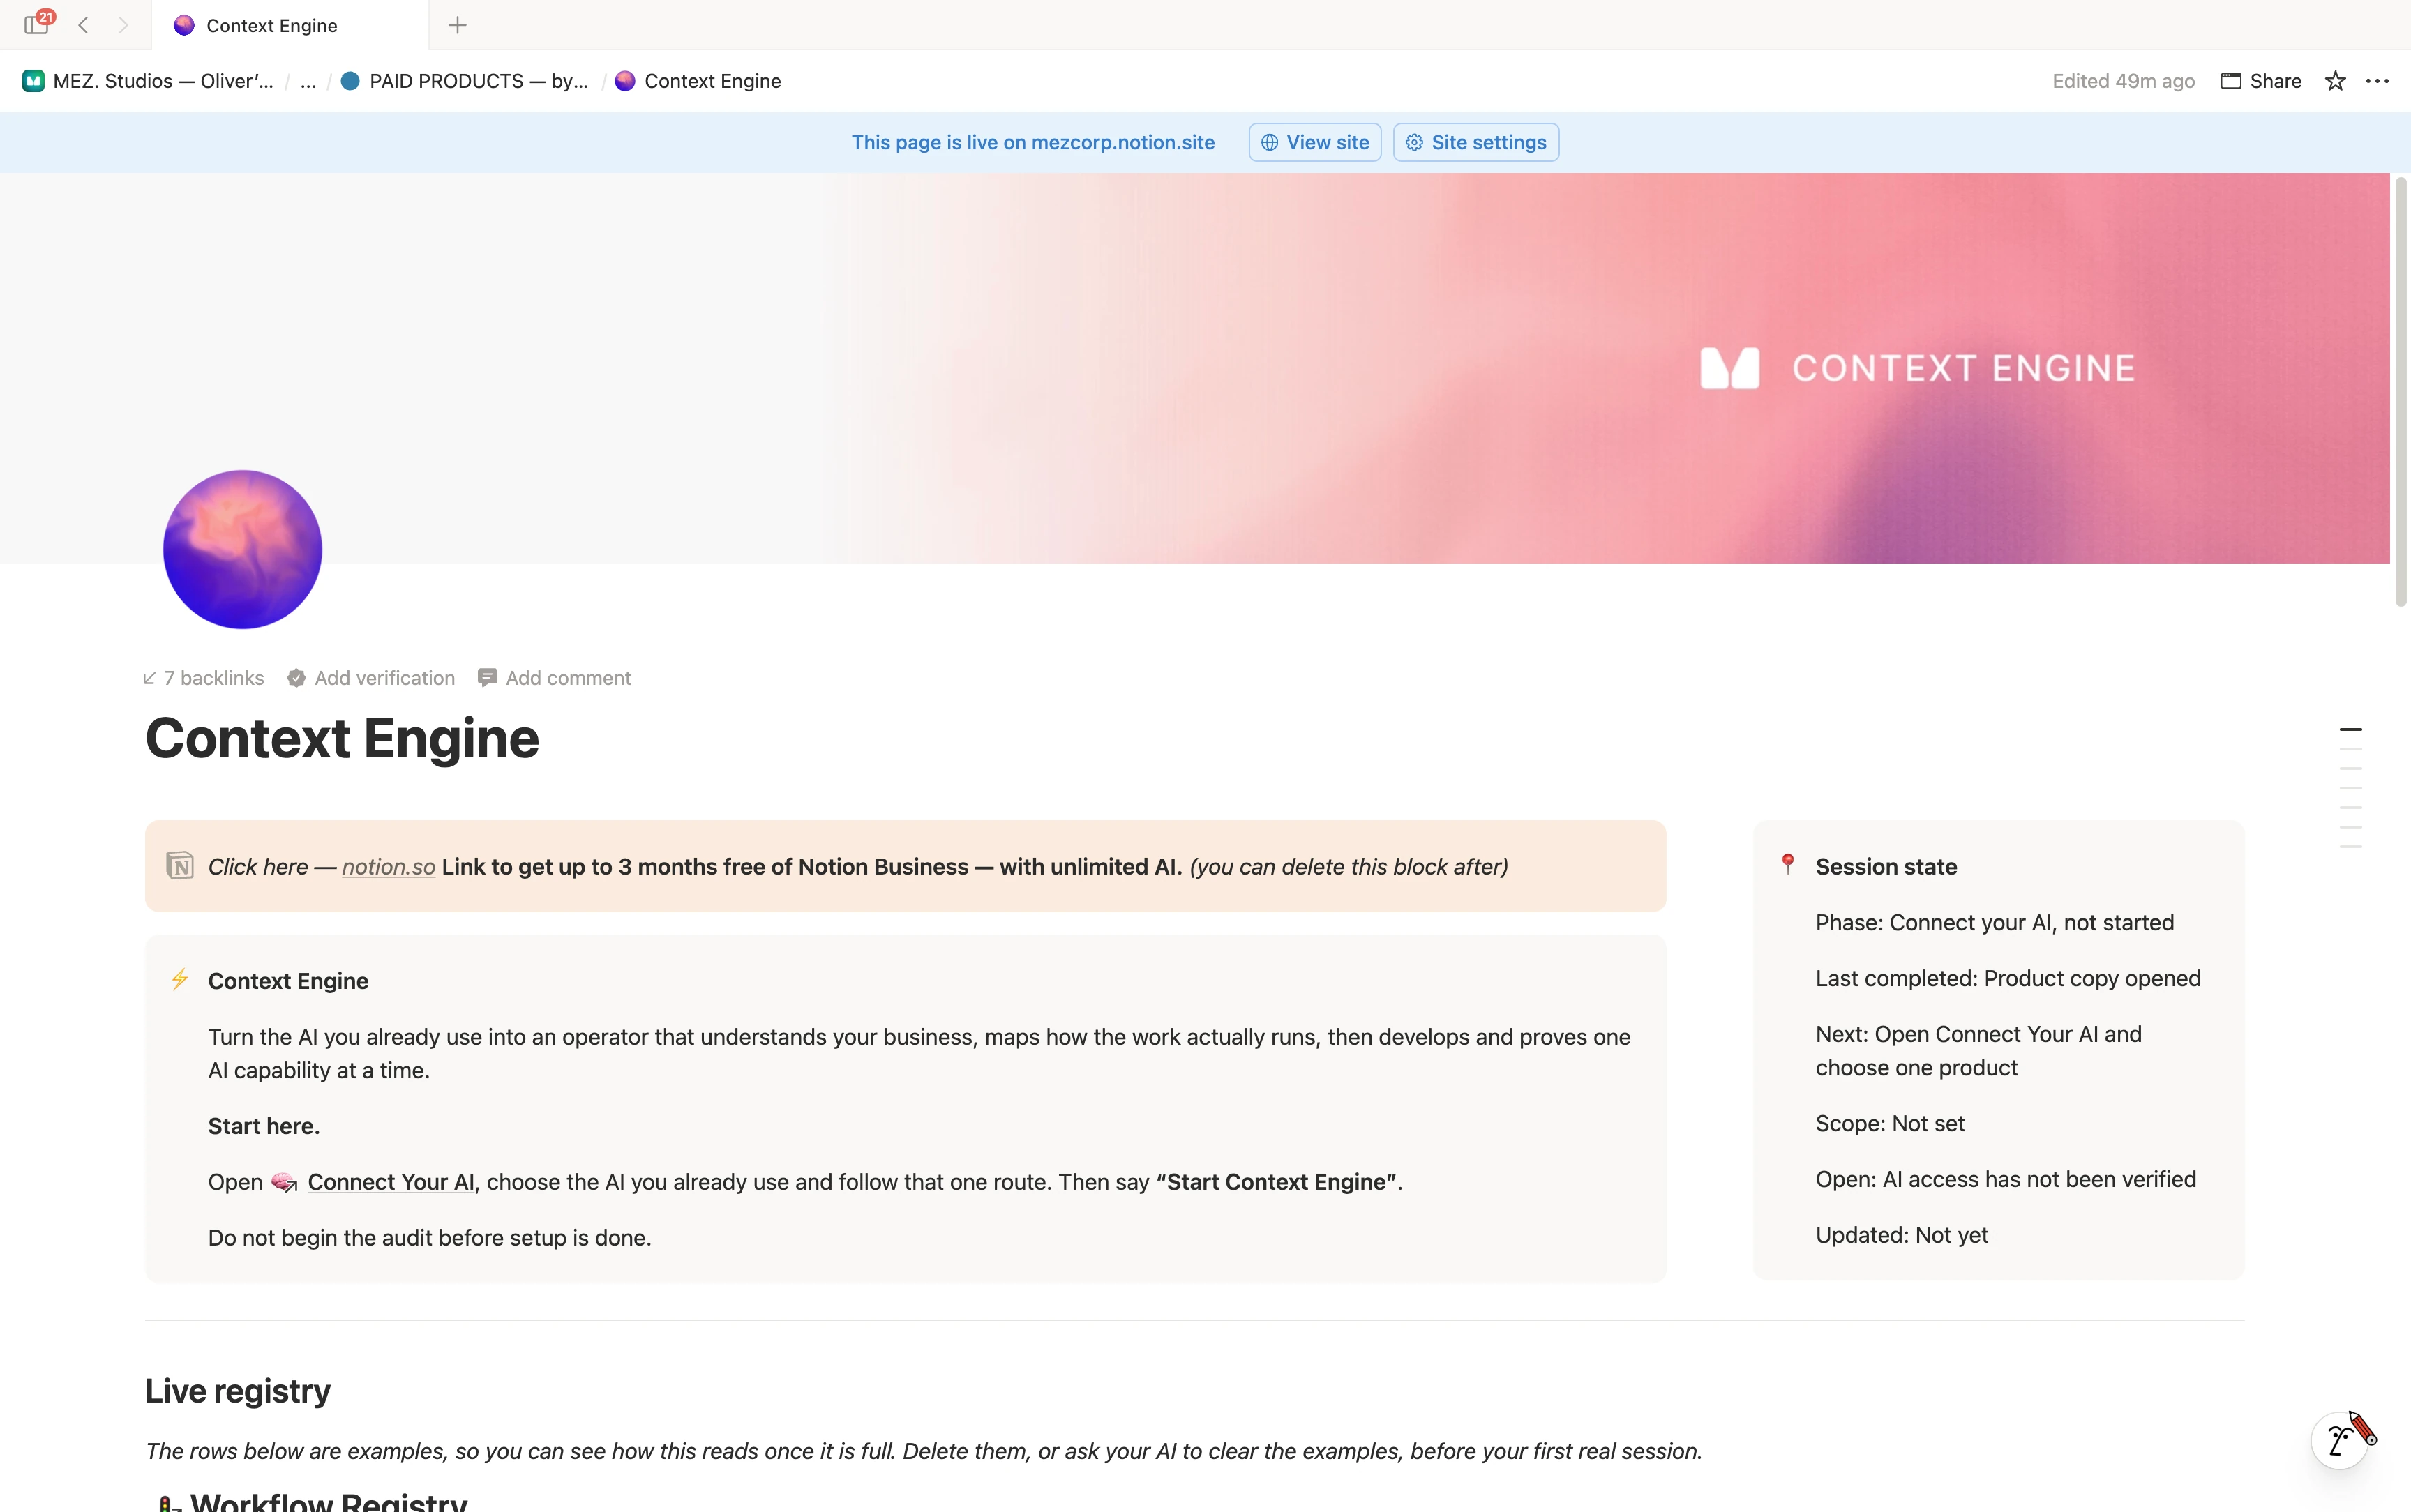Star this page as favorite
This screenshot has width=2411, height=1512.
[2335, 81]
